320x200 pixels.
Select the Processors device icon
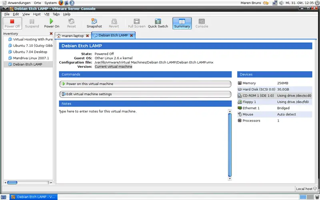[240, 120]
